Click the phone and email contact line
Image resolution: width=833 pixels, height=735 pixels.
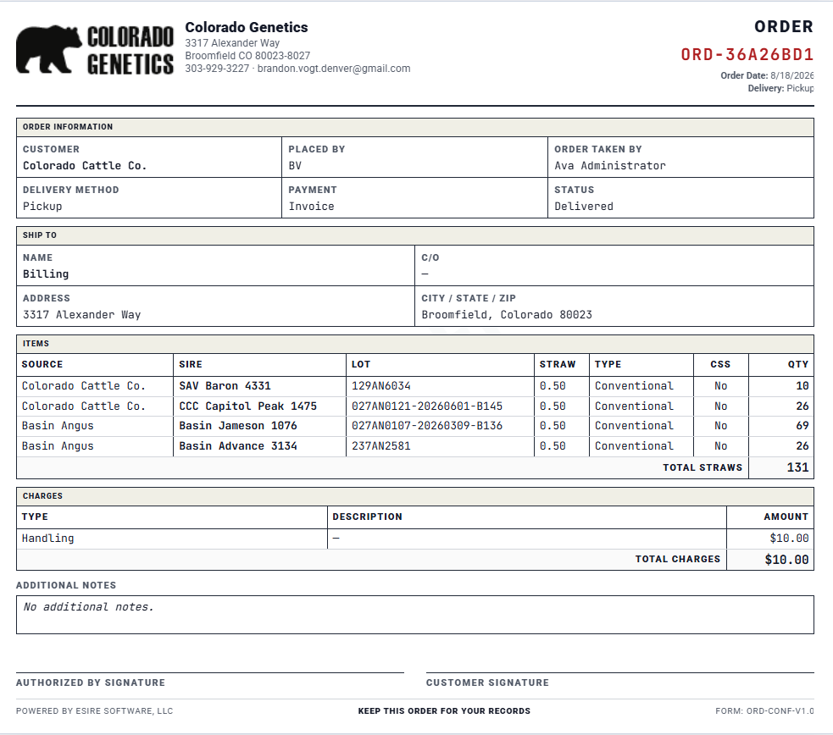297,69
